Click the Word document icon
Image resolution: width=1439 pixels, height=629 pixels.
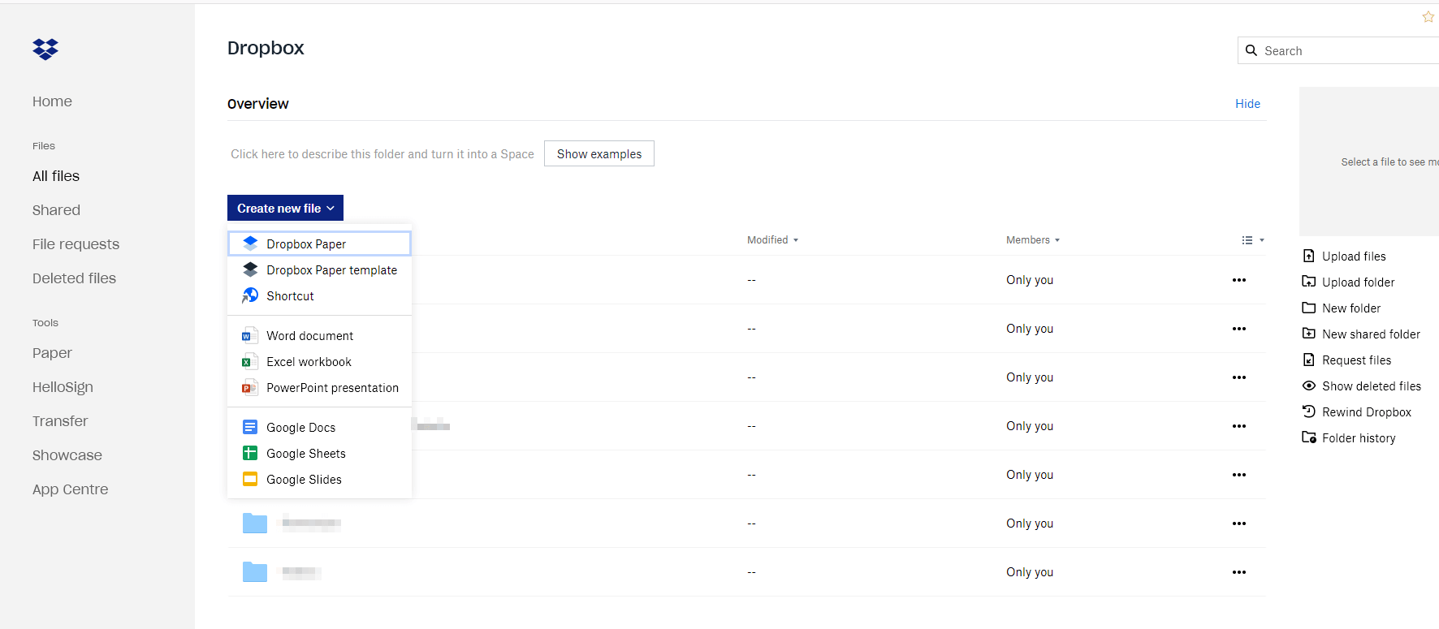tap(250, 335)
